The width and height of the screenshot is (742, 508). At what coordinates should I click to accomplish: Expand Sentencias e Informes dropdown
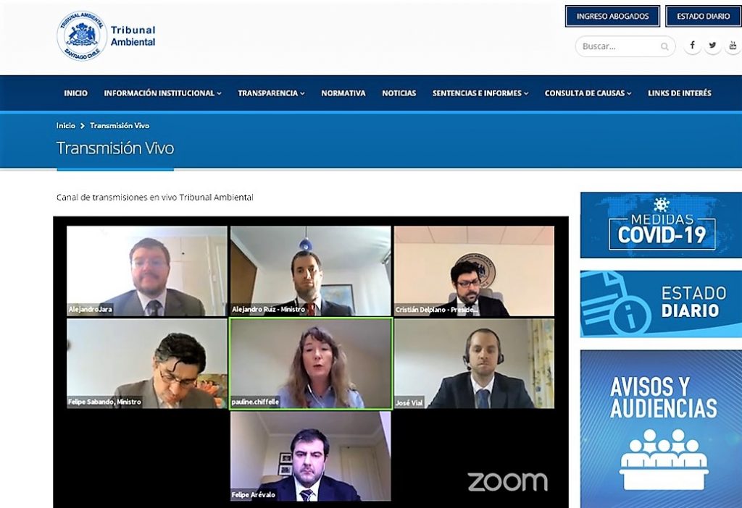click(480, 93)
